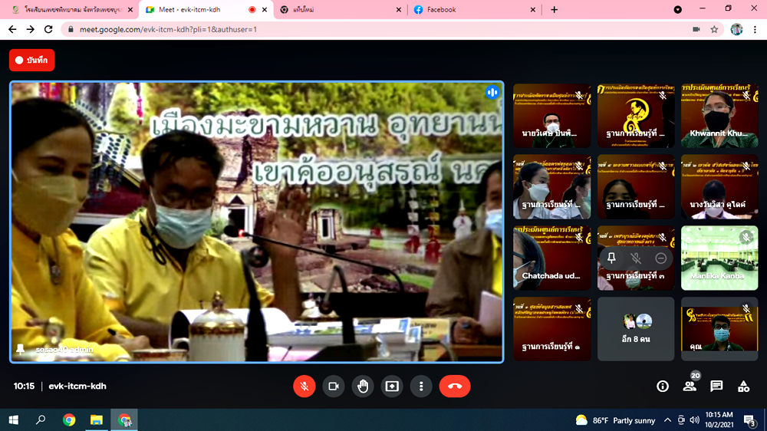Pin the hovered participant tile
The width and height of the screenshot is (767, 431).
pos(611,258)
